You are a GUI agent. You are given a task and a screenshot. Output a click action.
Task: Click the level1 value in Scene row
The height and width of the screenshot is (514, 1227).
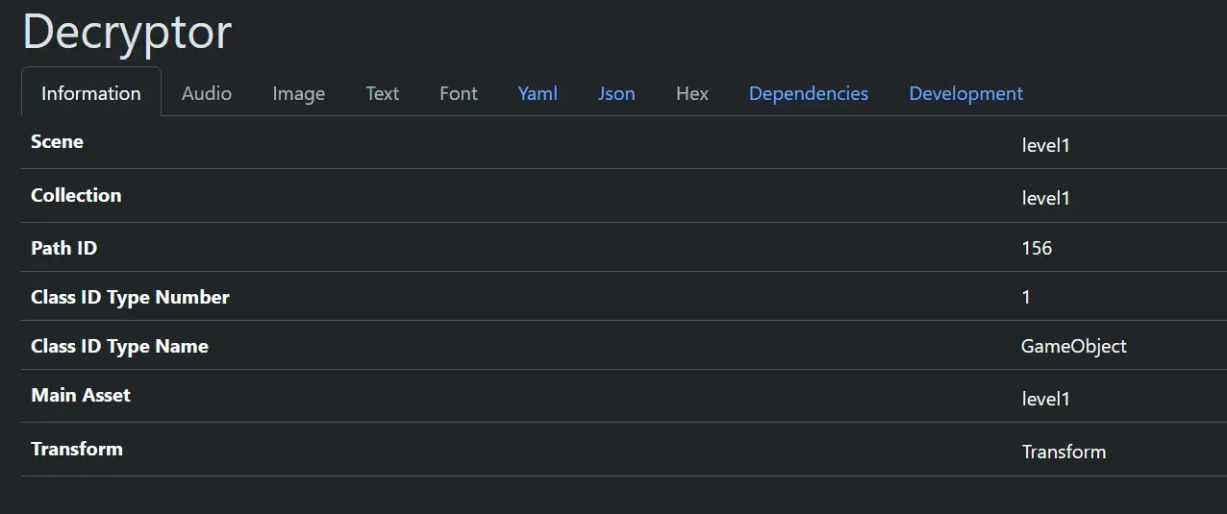click(1045, 146)
